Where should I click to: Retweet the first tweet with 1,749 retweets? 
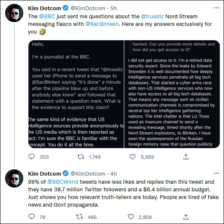81,157
